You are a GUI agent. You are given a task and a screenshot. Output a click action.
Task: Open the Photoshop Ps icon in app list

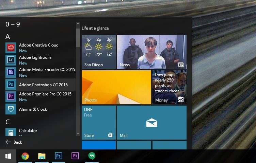coord(11,85)
